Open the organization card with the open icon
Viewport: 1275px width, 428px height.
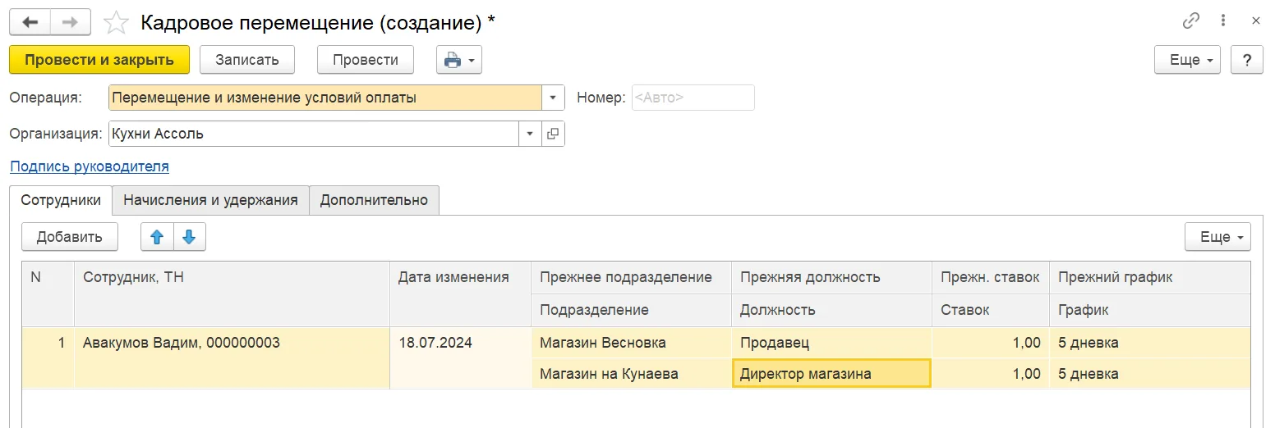click(553, 134)
